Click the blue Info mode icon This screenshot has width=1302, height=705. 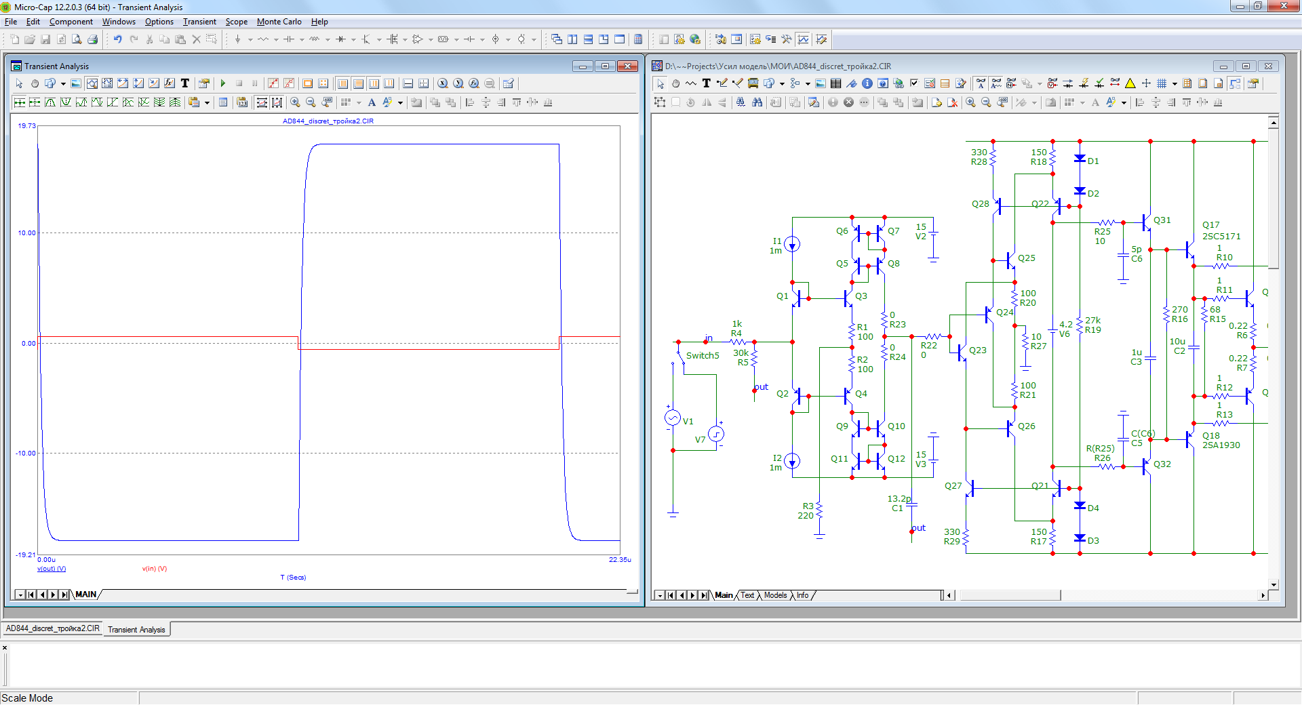(x=867, y=83)
